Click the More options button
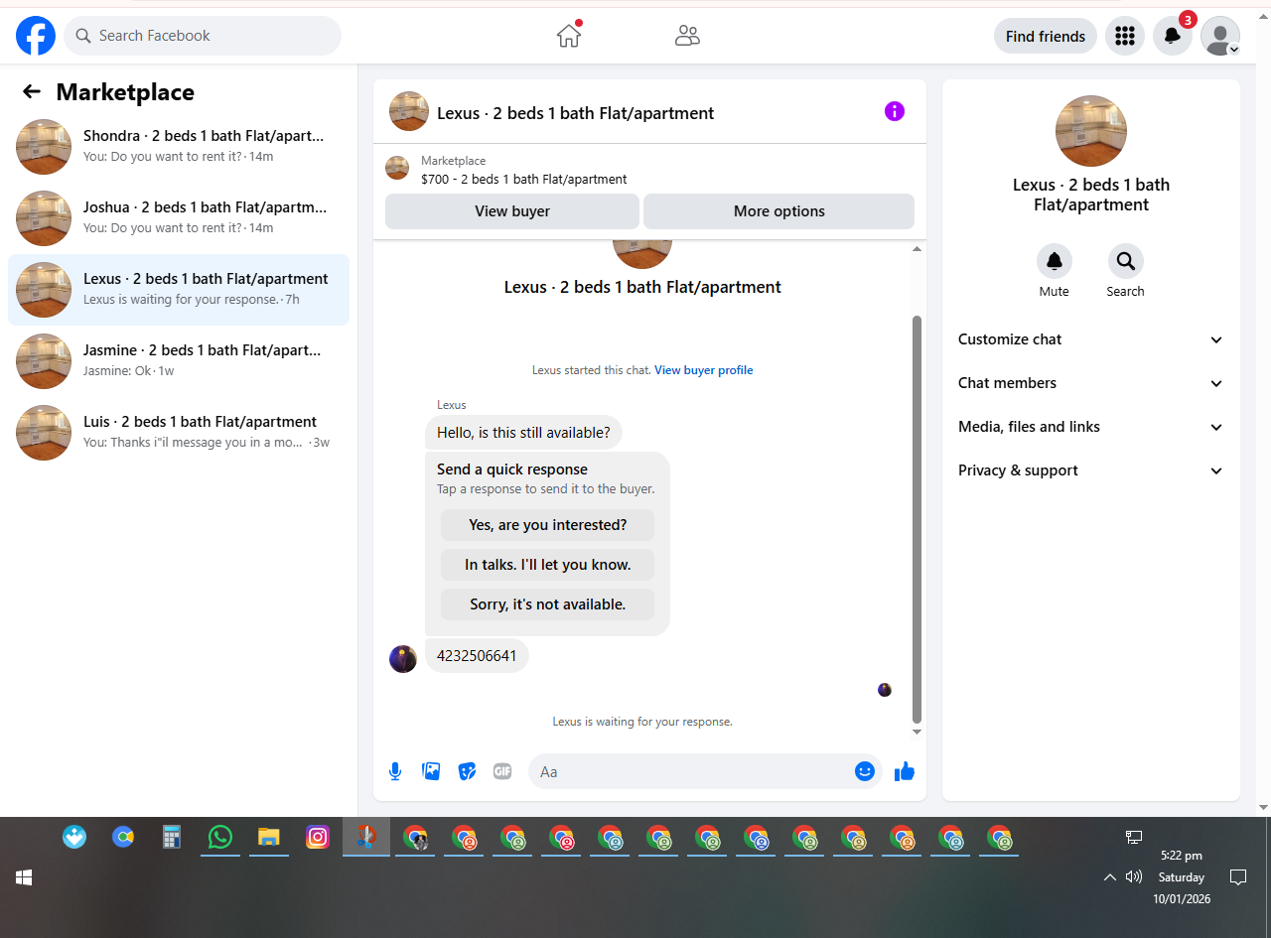Image resolution: width=1271 pixels, height=938 pixels. (x=779, y=210)
